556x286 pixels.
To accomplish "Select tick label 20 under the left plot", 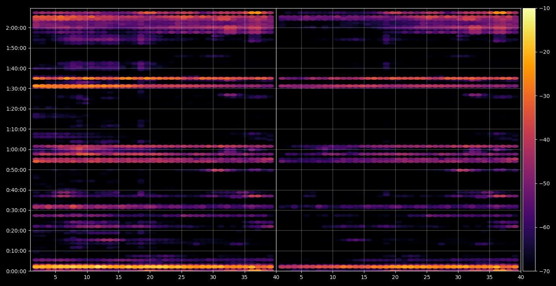I will point(150,277).
